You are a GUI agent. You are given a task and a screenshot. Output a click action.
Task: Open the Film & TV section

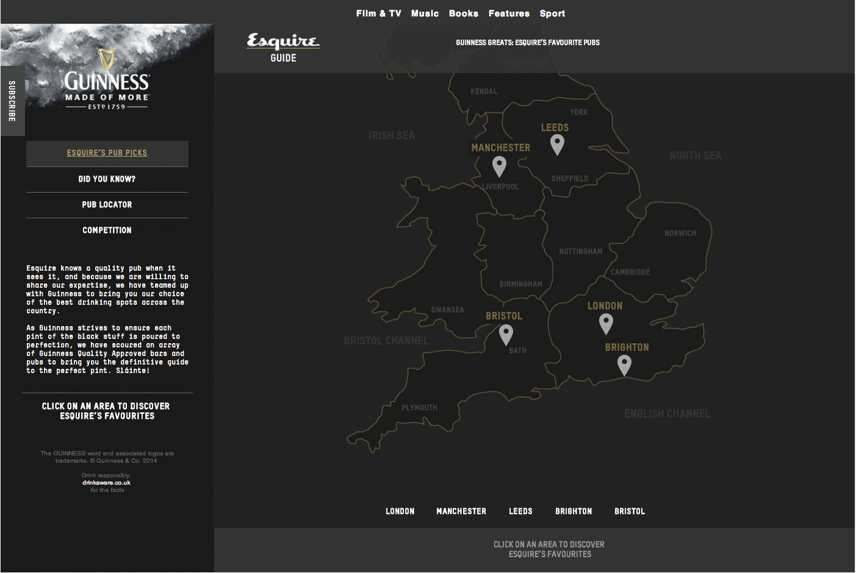point(379,13)
